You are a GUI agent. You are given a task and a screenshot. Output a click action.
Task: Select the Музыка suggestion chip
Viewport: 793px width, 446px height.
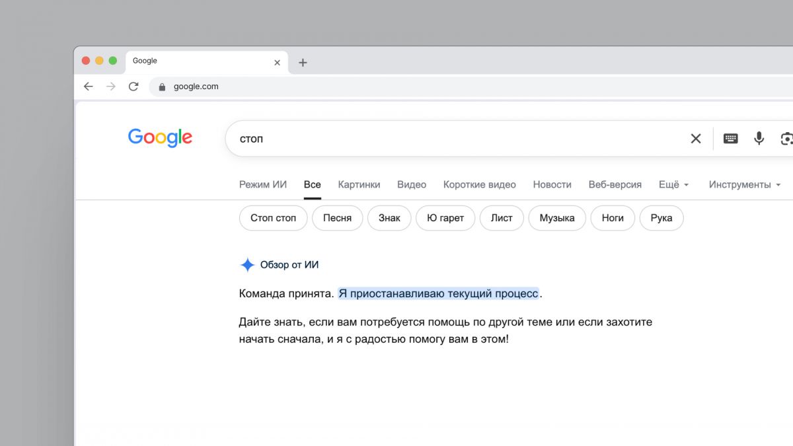point(557,218)
